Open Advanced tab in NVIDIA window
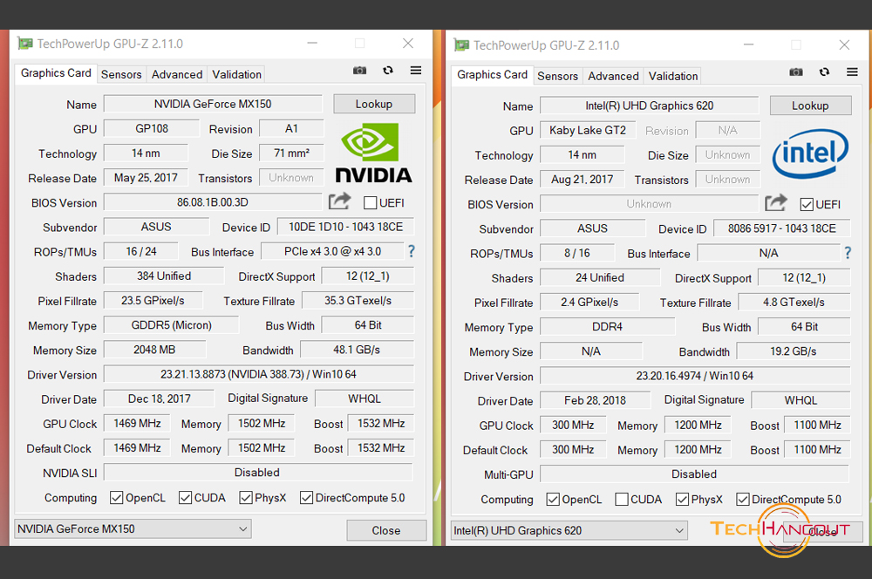Screen dimensions: 872x579 (177, 74)
